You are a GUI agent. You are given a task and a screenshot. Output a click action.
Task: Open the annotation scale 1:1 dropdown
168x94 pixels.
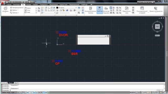(144, 92)
